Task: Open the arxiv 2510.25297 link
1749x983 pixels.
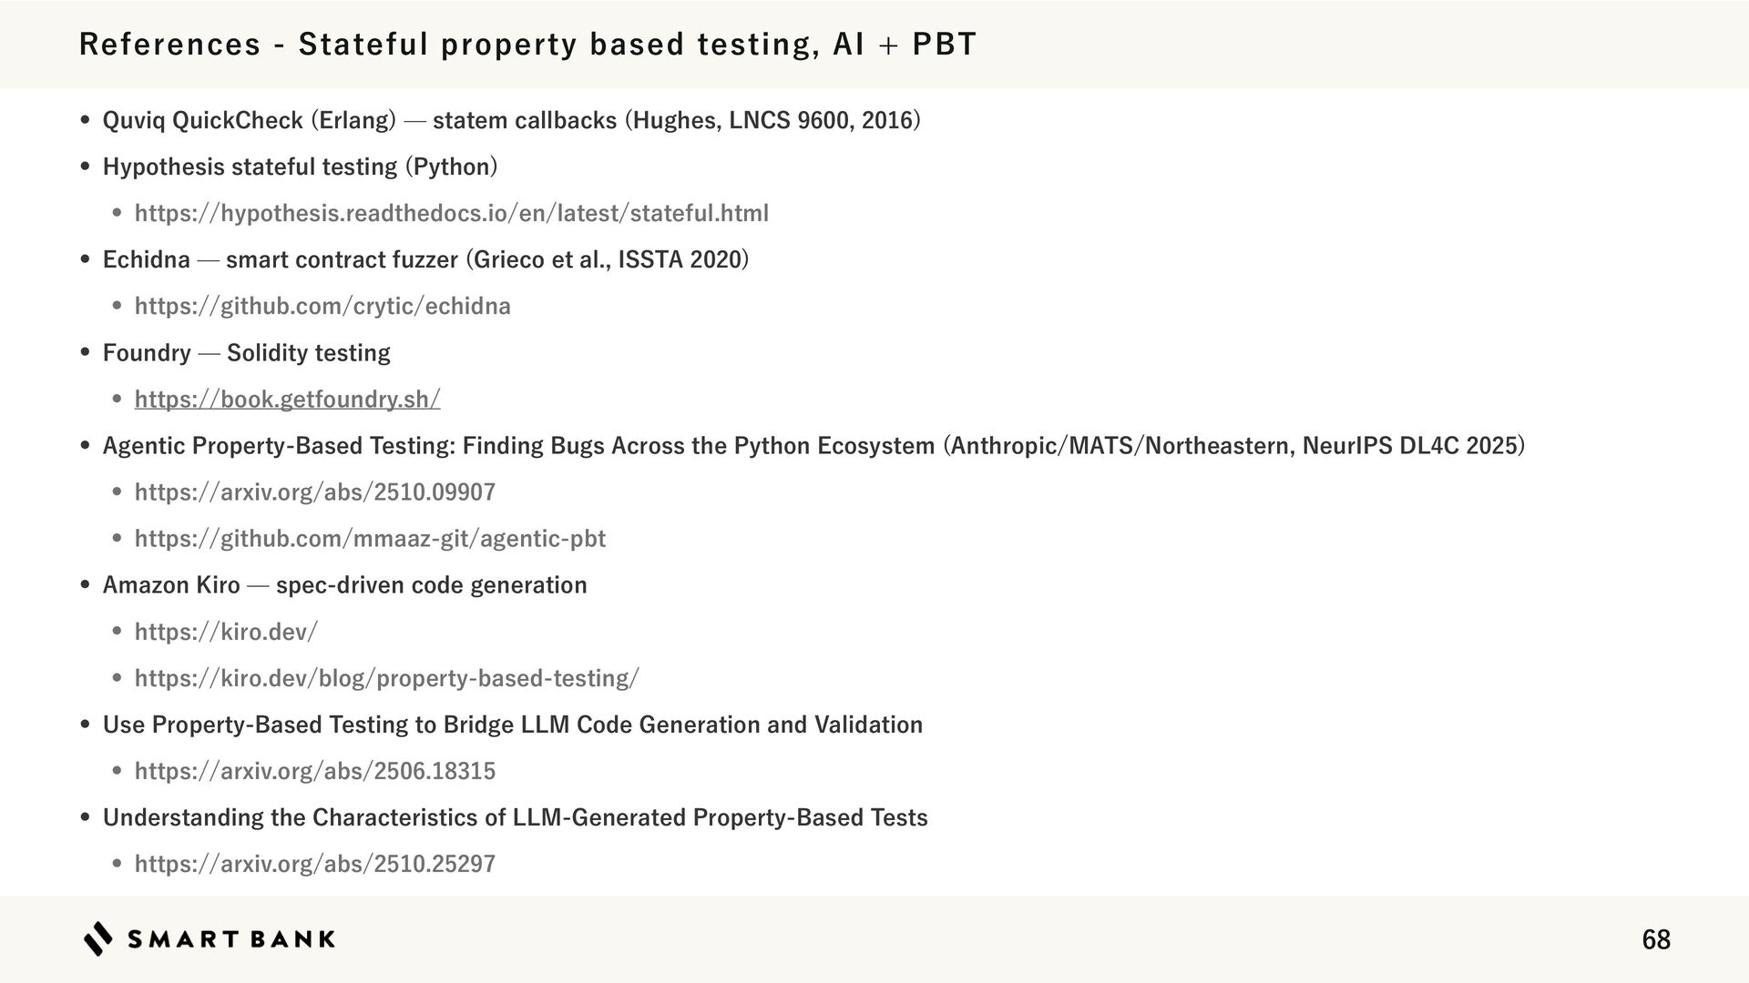Action: [314, 864]
